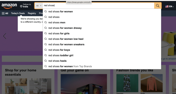Image resolution: width=176 pixels, height=94 pixels.
Task: Pick suggestion red shoes for girls
Action: 102,33
